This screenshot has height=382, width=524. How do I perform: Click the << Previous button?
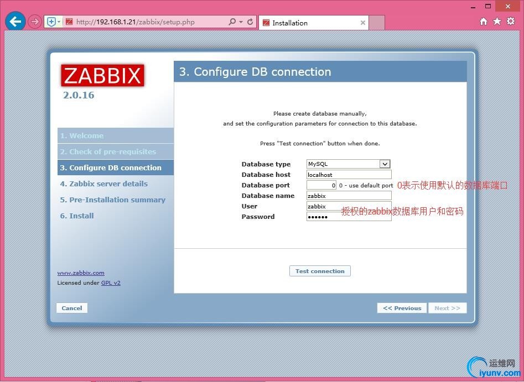click(402, 308)
